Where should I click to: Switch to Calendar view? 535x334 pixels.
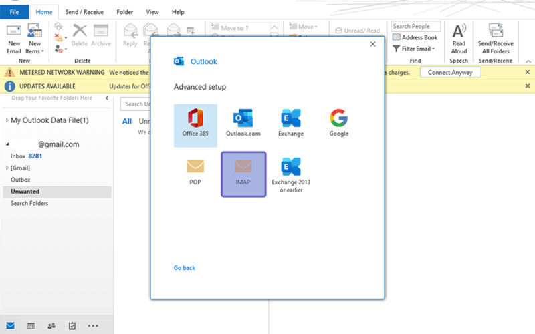(31, 326)
